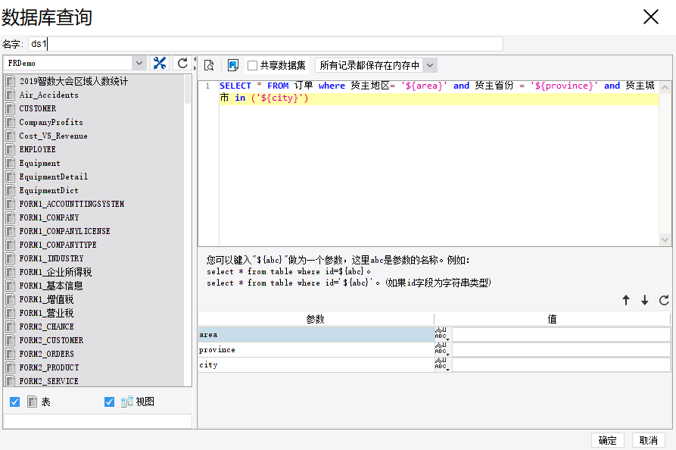The height and width of the screenshot is (450, 676).
Task: Toggle the 视图 (views) checkbox
Action: (110, 402)
